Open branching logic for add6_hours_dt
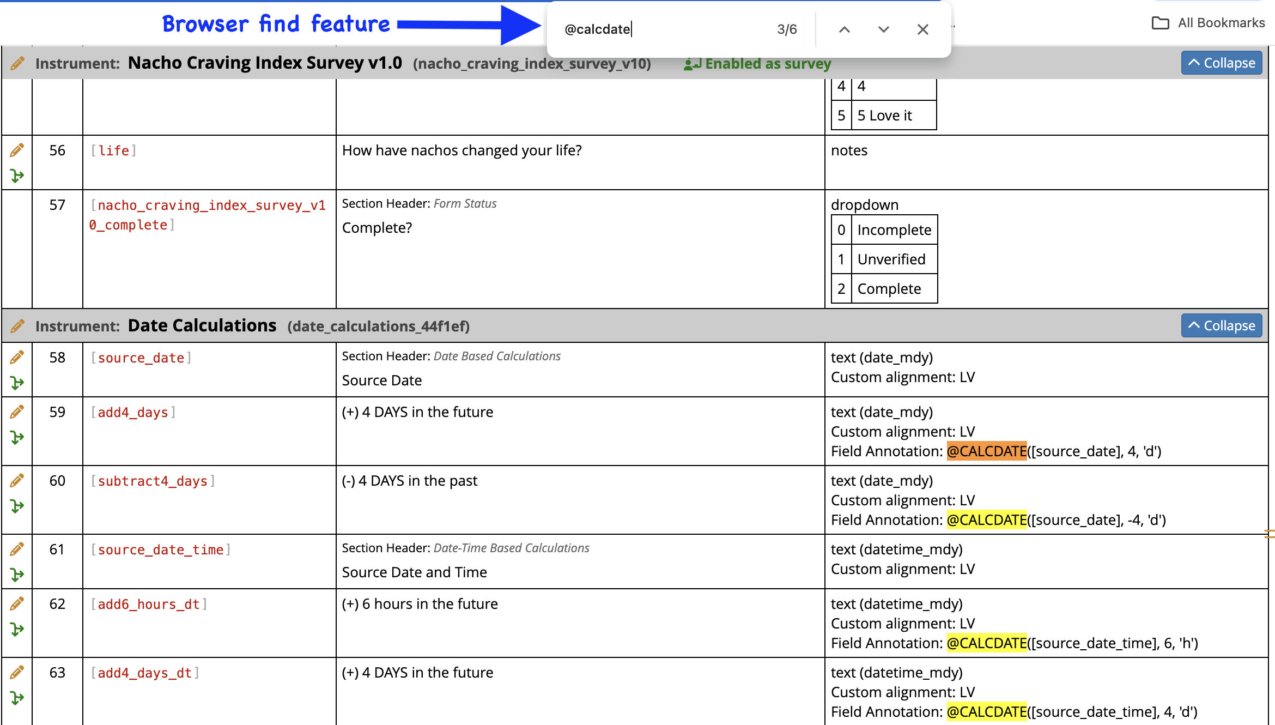The height and width of the screenshot is (725, 1275). pyautogui.click(x=17, y=629)
